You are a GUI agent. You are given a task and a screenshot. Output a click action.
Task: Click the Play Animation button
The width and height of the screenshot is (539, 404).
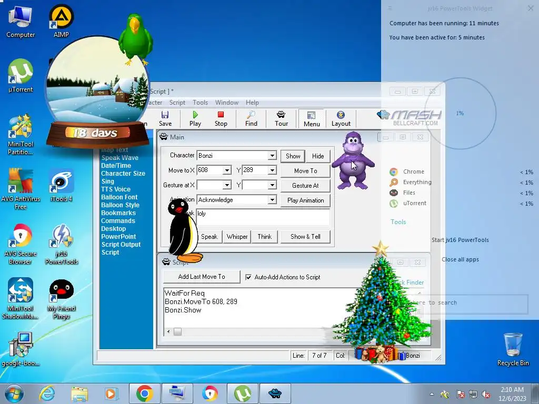pos(306,200)
